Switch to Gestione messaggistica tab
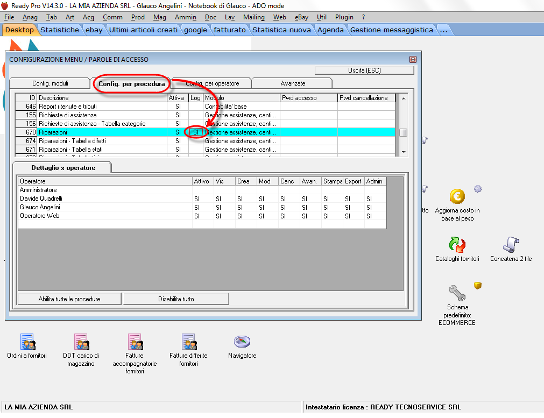The width and height of the screenshot is (544, 418). tap(392, 30)
